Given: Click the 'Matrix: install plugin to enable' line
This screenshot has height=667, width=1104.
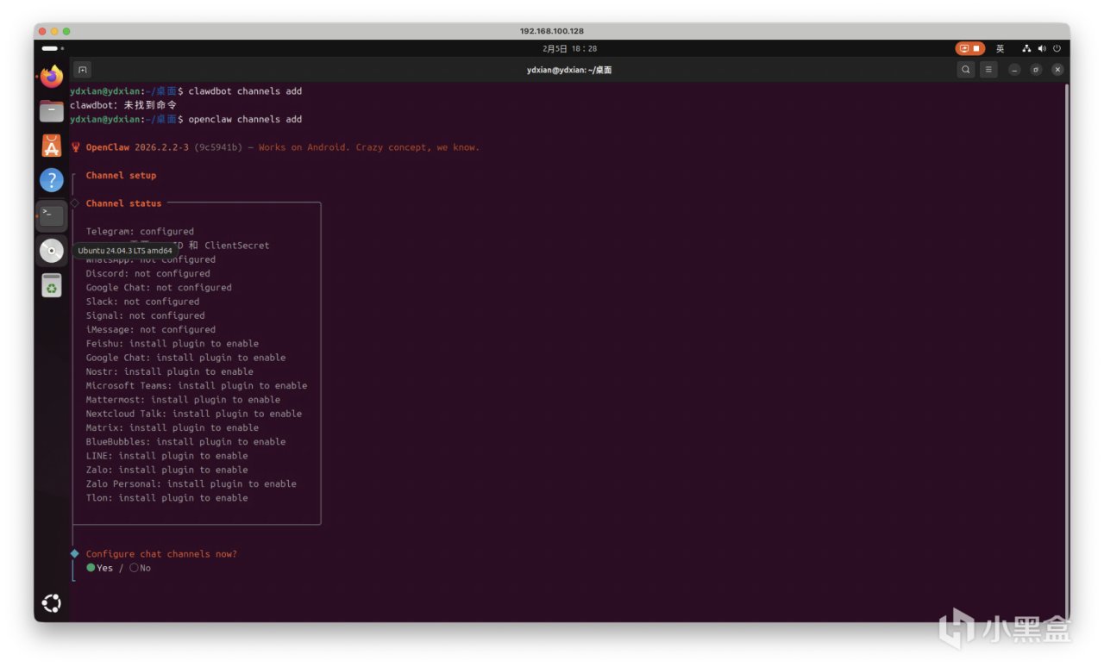Looking at the screenshot, I should coord(172,427).
